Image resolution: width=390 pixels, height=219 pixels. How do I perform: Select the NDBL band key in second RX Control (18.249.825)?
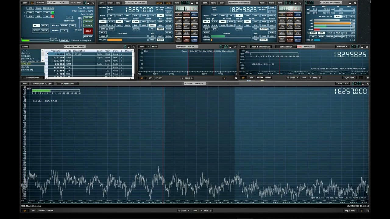point(282,33)
